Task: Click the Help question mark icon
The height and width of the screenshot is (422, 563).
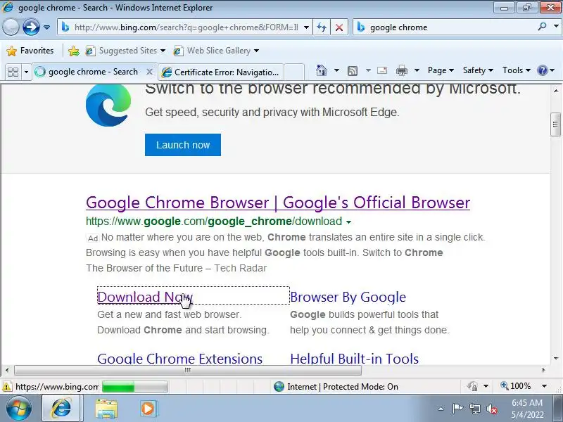Action: click(x=542, y=70)
